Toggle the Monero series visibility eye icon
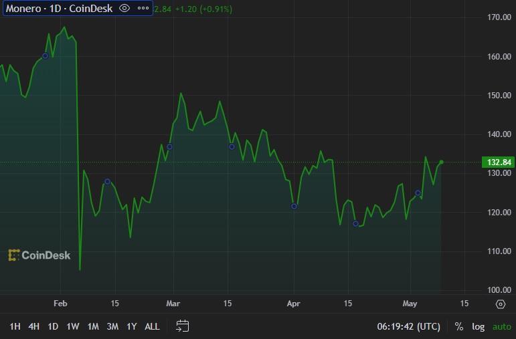Viewport: 516px width, 339px height. [124, 9]
